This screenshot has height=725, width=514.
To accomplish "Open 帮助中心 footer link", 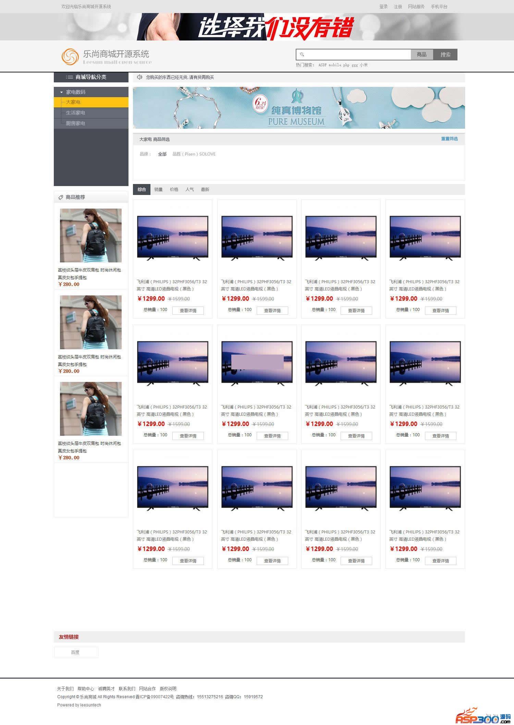I will pyautogui.click(x=86, y=689).
